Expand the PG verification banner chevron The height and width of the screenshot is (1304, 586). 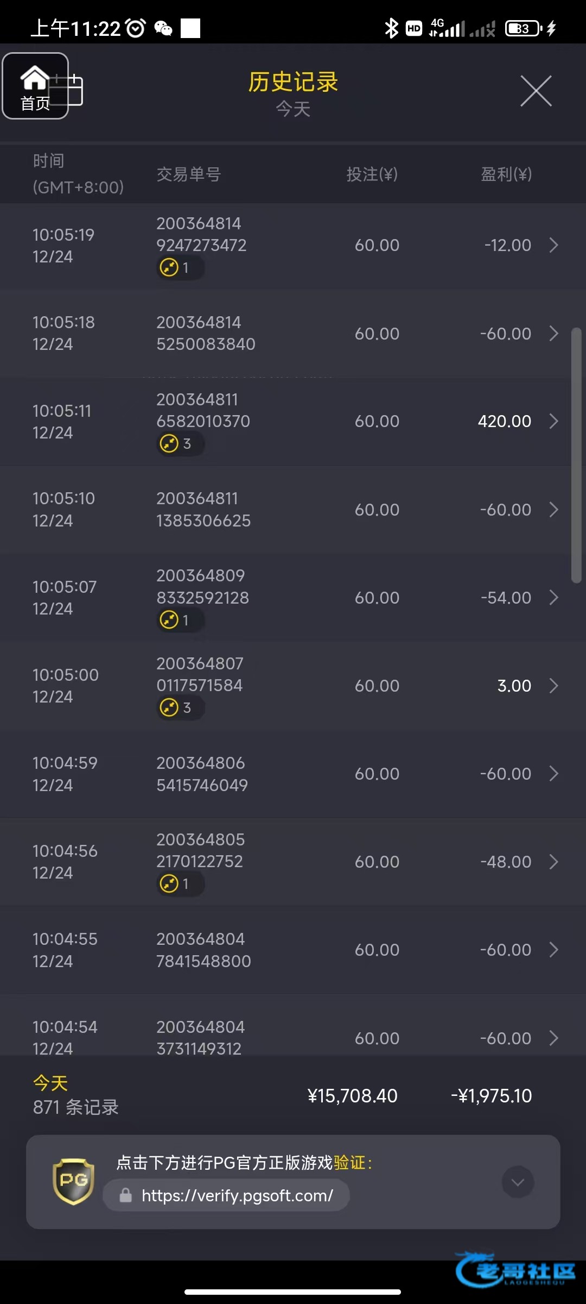pos(518,1182)
